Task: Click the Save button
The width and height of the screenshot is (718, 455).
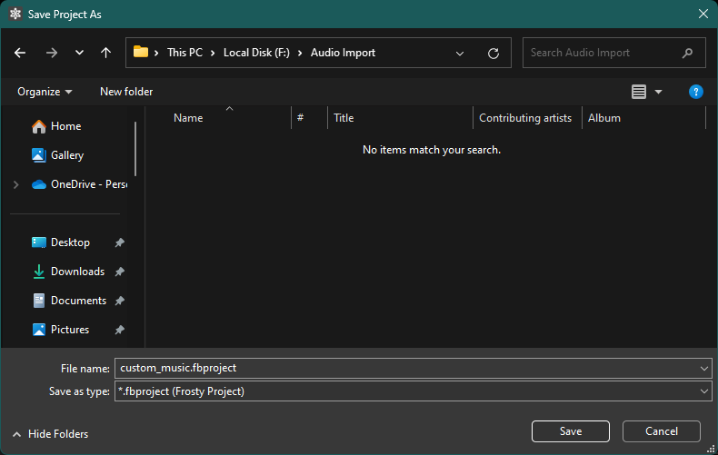Action: click(x=571, y=431)
